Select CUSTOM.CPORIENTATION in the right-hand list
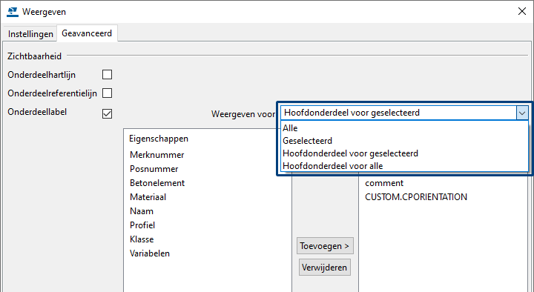The height and width of the screenshot is (292, 534). (x=416, y=197)
